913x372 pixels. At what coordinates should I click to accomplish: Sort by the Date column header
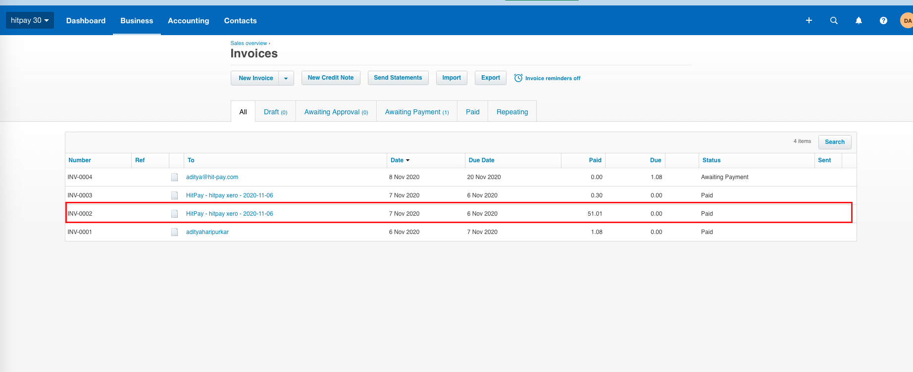400,160
